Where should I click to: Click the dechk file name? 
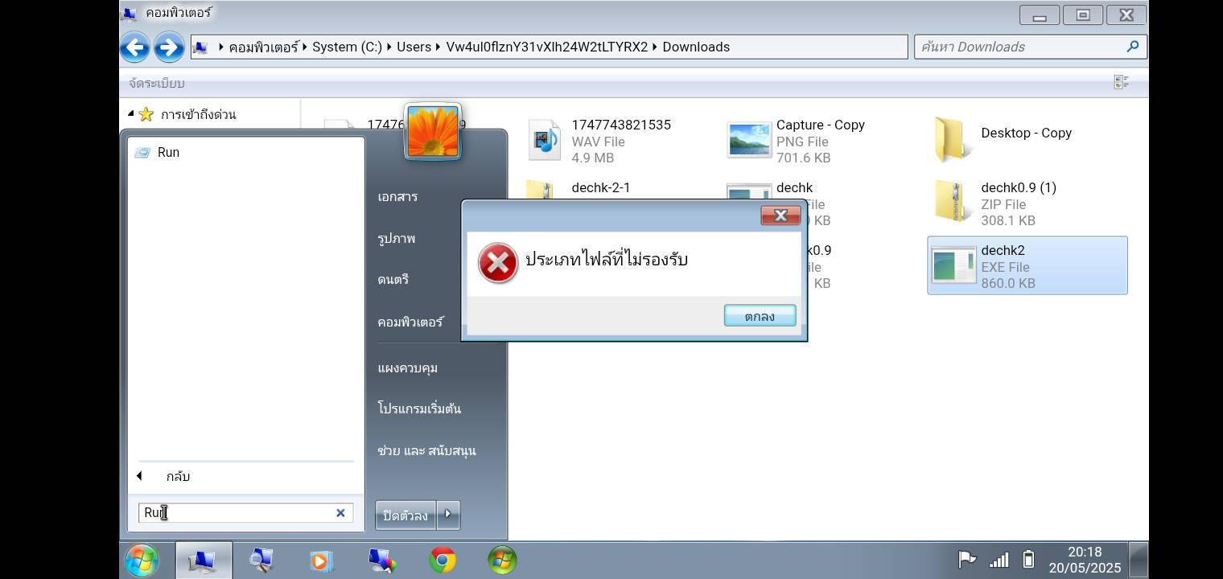point(794,187)
